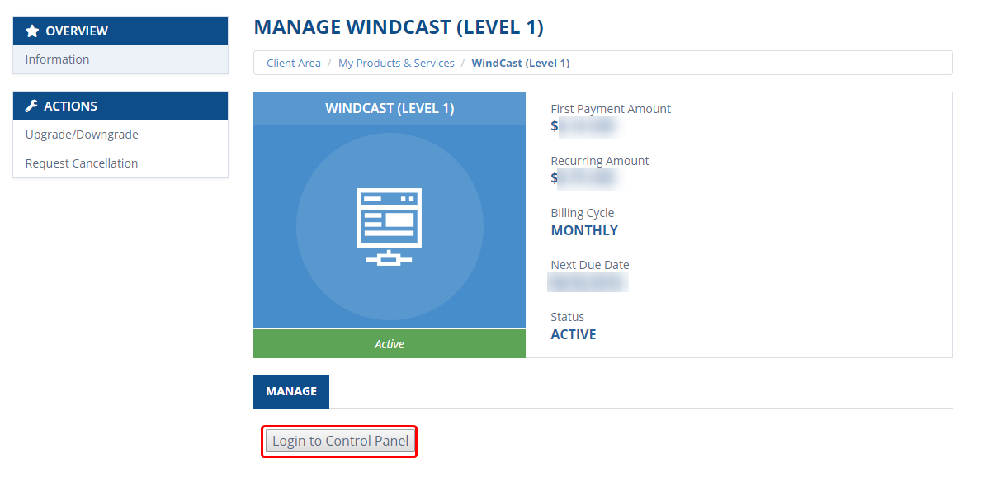Screen dimensions: 987x477
Task: Click the green Active status badge
Action: pos(389,343)
